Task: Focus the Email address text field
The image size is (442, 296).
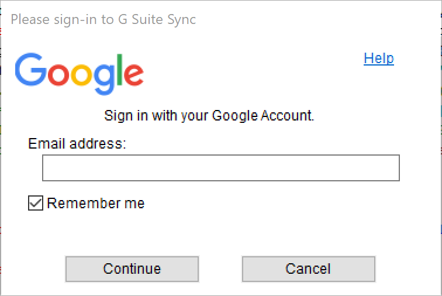Action: click(221, 168)
